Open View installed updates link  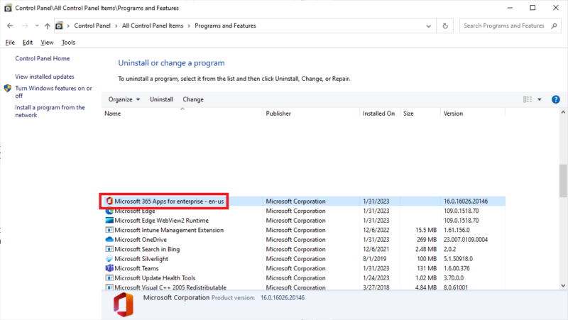[x=45, y=77]
